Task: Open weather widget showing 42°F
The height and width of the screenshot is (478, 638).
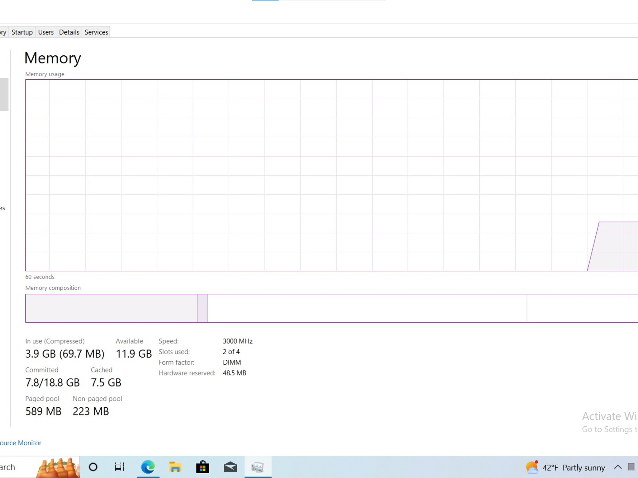Action: (x=565, y=467)
